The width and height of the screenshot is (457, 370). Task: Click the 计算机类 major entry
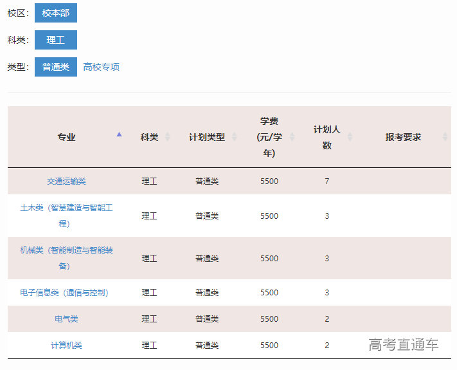(66, 346)
